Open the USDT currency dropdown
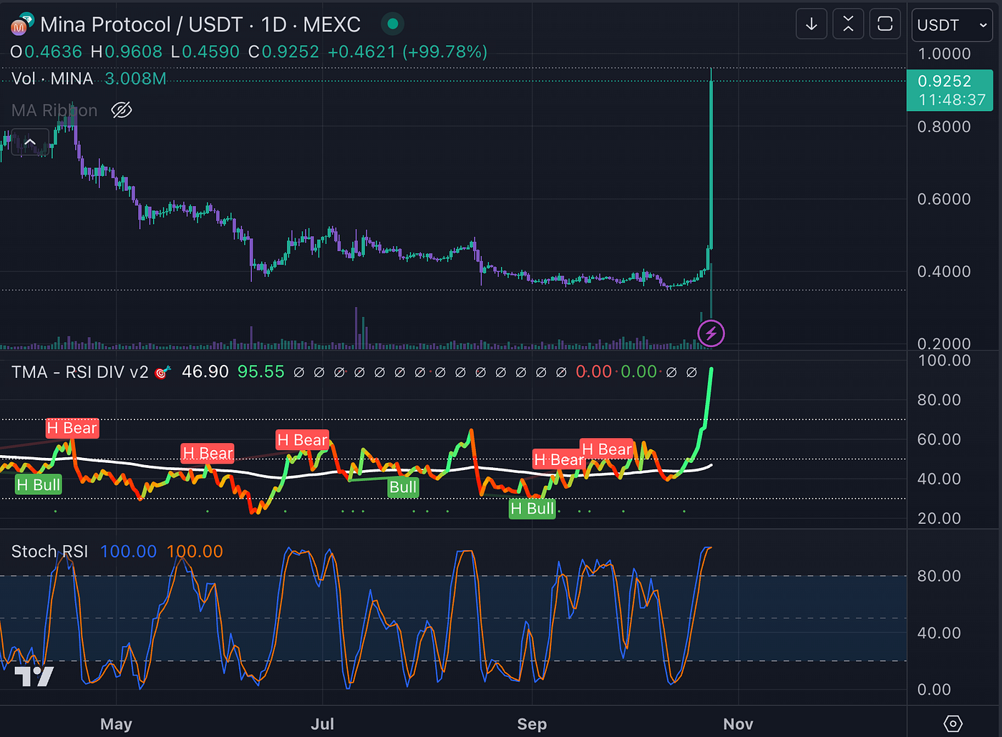The height and width of the screenshot is (737, 1002). pyautogui.click(x=952, y=26)
